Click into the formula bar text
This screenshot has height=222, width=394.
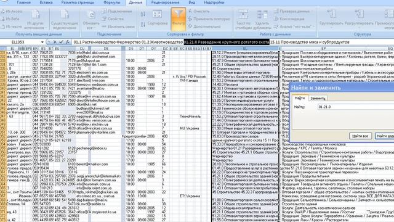[233, 42]
